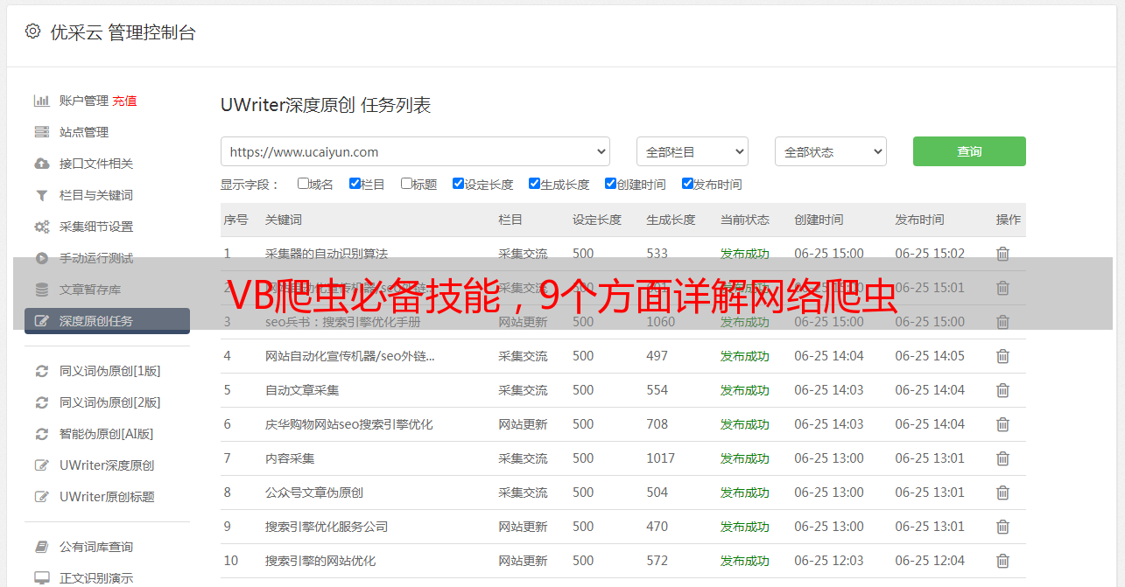This screenshot has height=587, width=1125.
Task: Select 智能伪原创[AI版] menu item
Action: click(x=106, y=434)
